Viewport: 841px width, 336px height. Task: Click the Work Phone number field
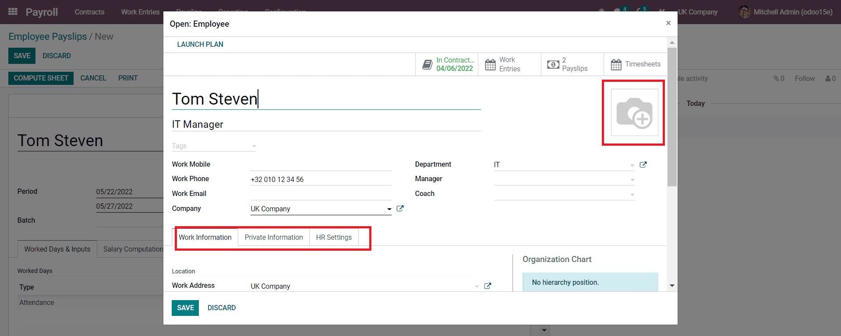[321, 179]
